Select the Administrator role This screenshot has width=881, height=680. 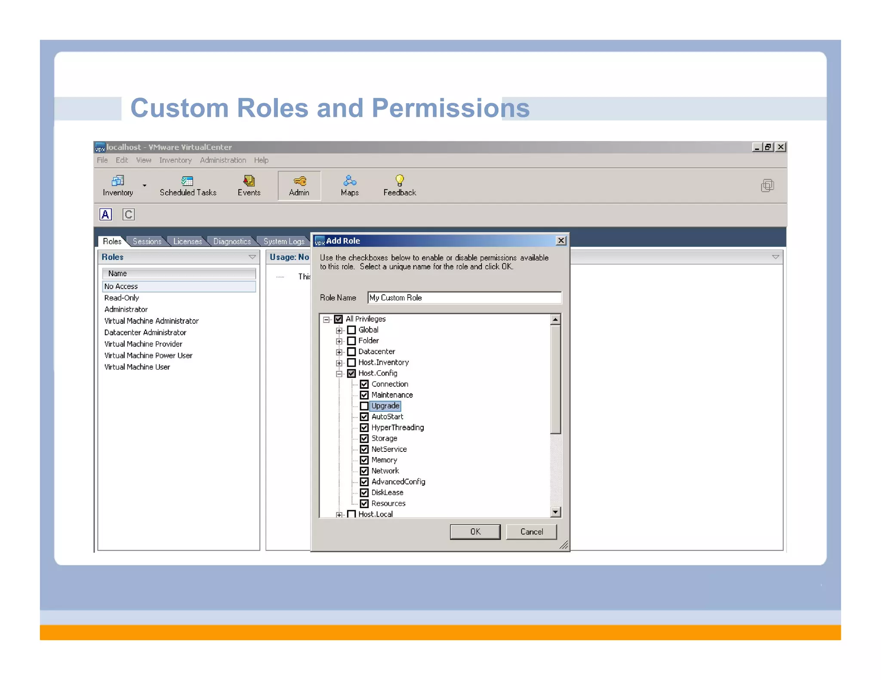click(126, 309)
